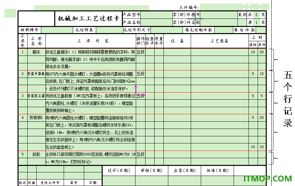Select the 更改文件号 footer label
The image size is (295, 186).
point(50,183)
